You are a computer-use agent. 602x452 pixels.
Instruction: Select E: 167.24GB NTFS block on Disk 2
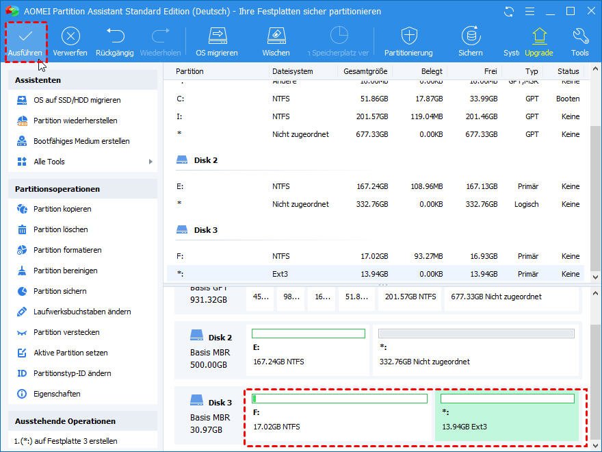309,350
